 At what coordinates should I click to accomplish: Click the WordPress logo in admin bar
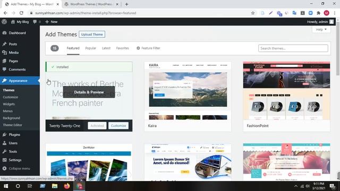click(4, 22)
